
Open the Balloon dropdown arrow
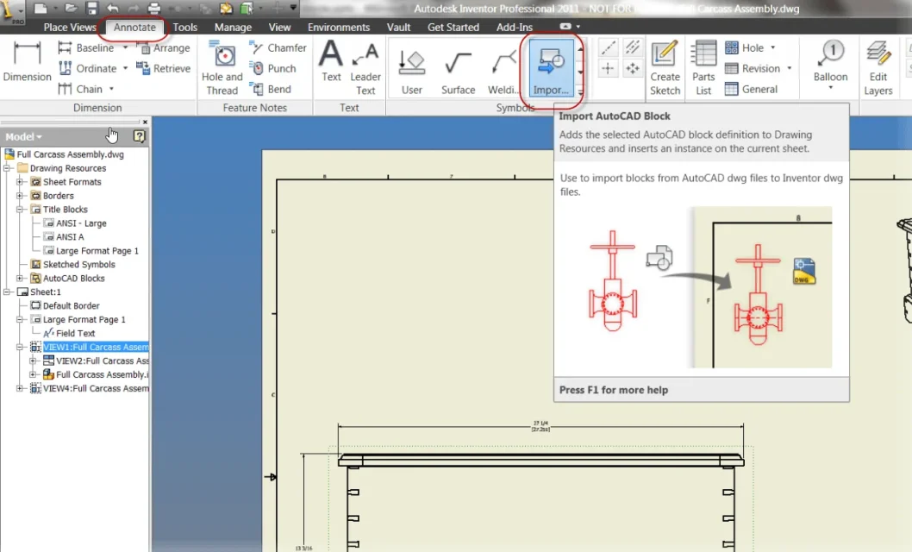(x=830, y=89)
